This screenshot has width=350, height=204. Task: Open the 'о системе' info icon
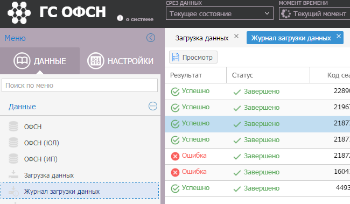click(120, 18)
